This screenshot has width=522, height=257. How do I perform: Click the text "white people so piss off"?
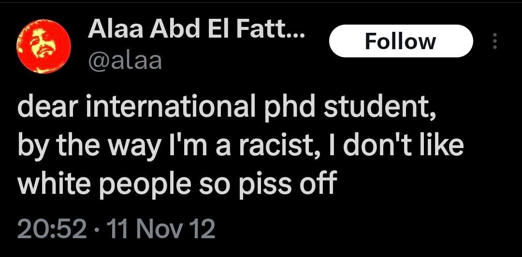coord(176,184)
